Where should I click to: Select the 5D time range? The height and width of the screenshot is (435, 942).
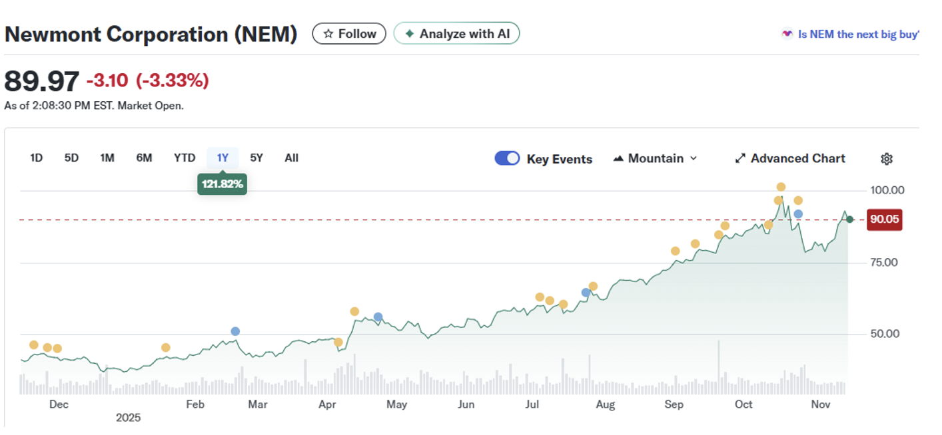[71, 158]
